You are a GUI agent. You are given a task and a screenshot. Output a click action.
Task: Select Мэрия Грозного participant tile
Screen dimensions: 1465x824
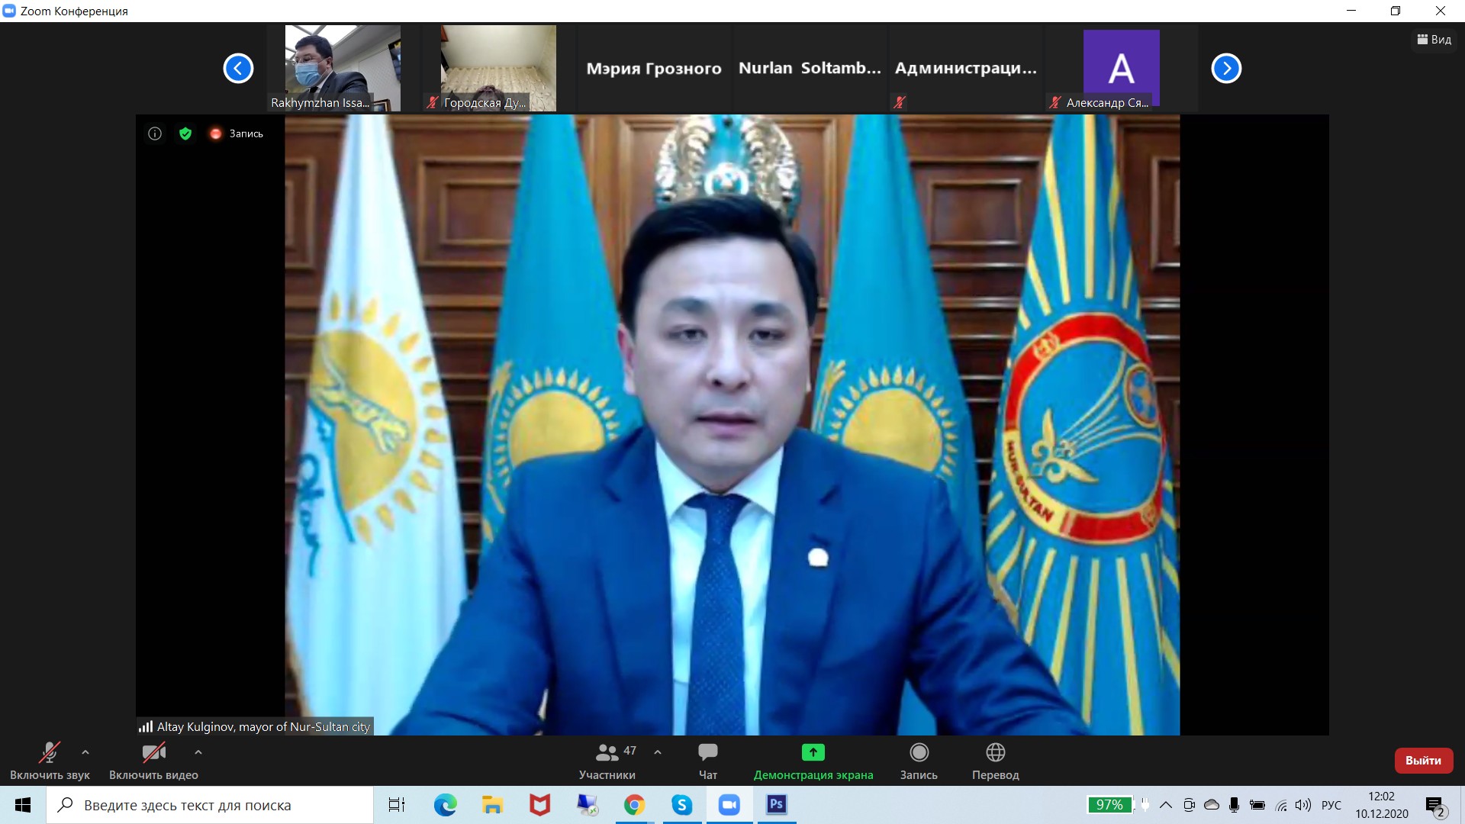coord(654,69)
